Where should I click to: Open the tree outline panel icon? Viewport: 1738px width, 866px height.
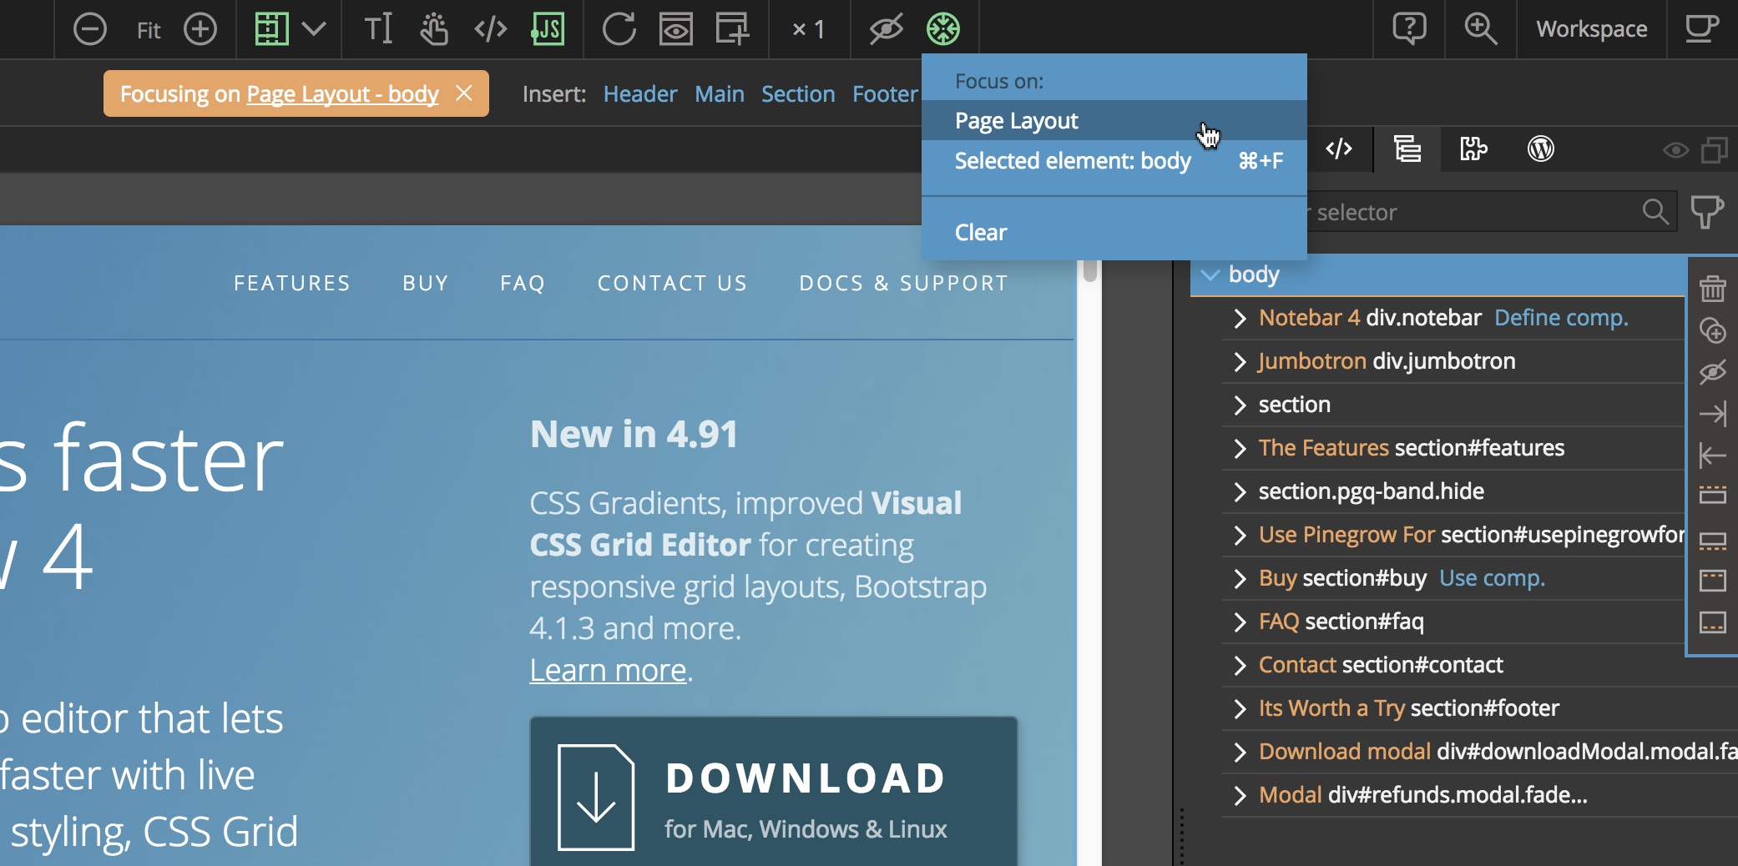click(1407, 149)
